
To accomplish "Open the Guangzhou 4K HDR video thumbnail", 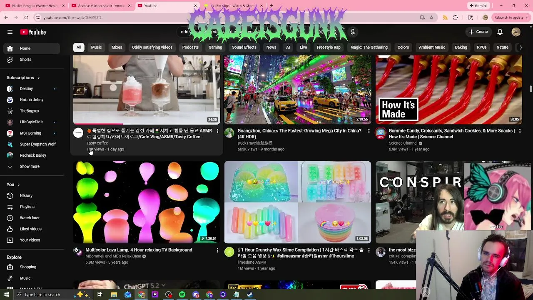I will 298,90.
